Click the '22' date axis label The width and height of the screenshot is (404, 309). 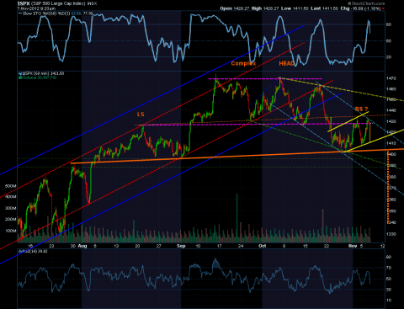click(x=327, y=246)
